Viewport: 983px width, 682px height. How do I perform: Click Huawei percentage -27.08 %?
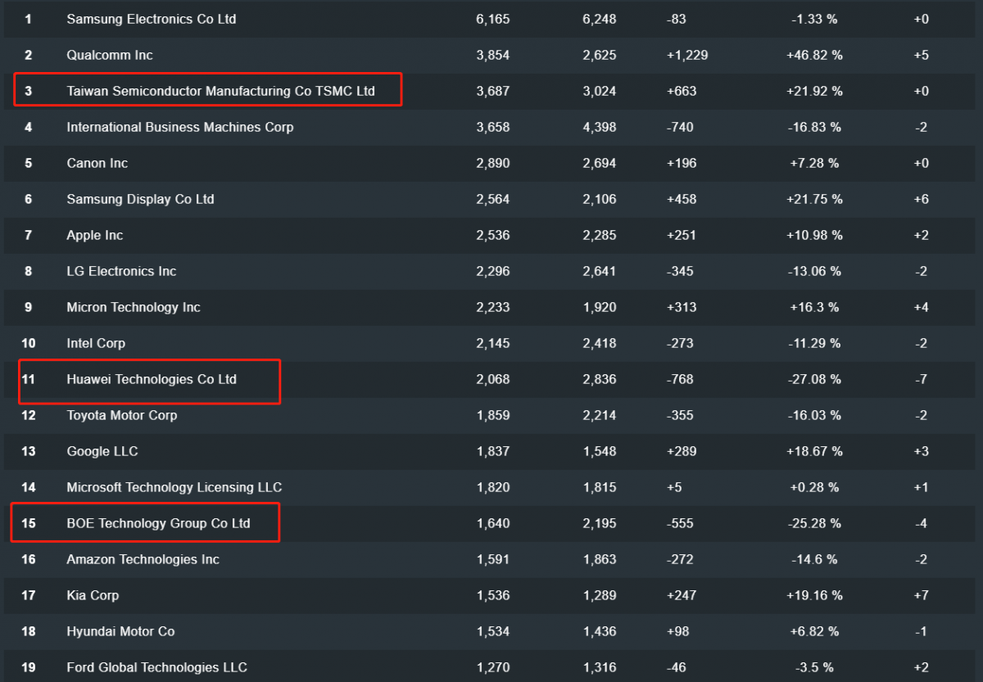[816, 379]
